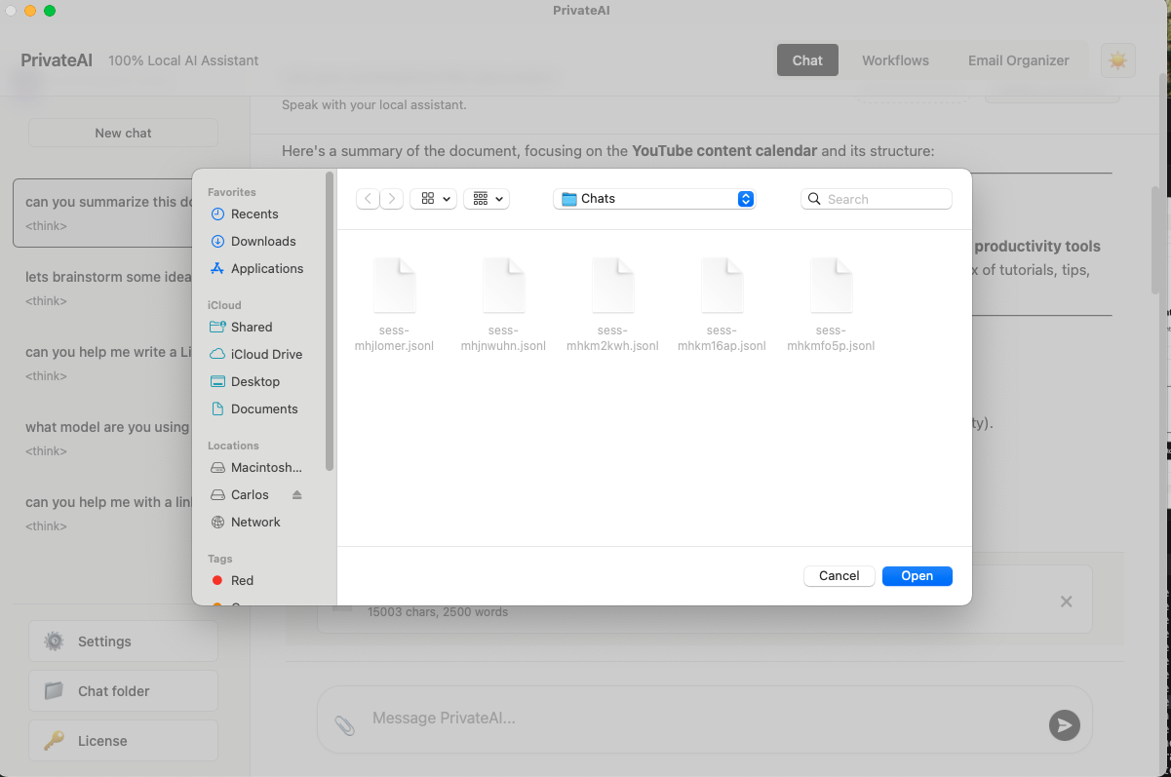Select Downloads in the Favorites sidebar
The image size is (1171, 777).
pos(262,242)
